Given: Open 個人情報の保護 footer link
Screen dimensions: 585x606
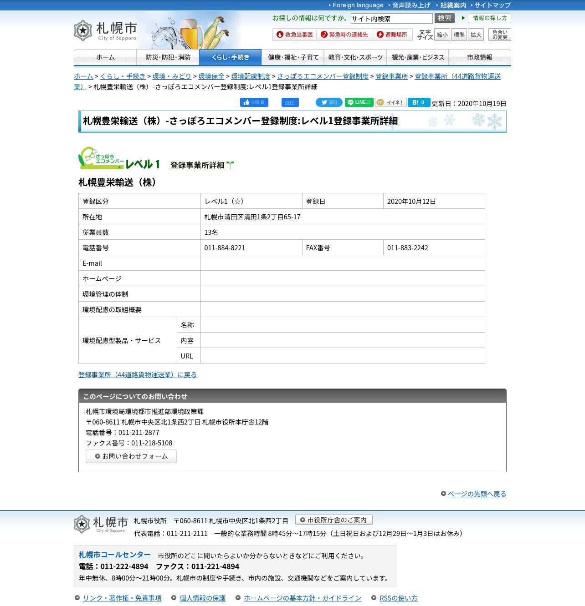Looking at the screenshot, I should tap(202, 598).
